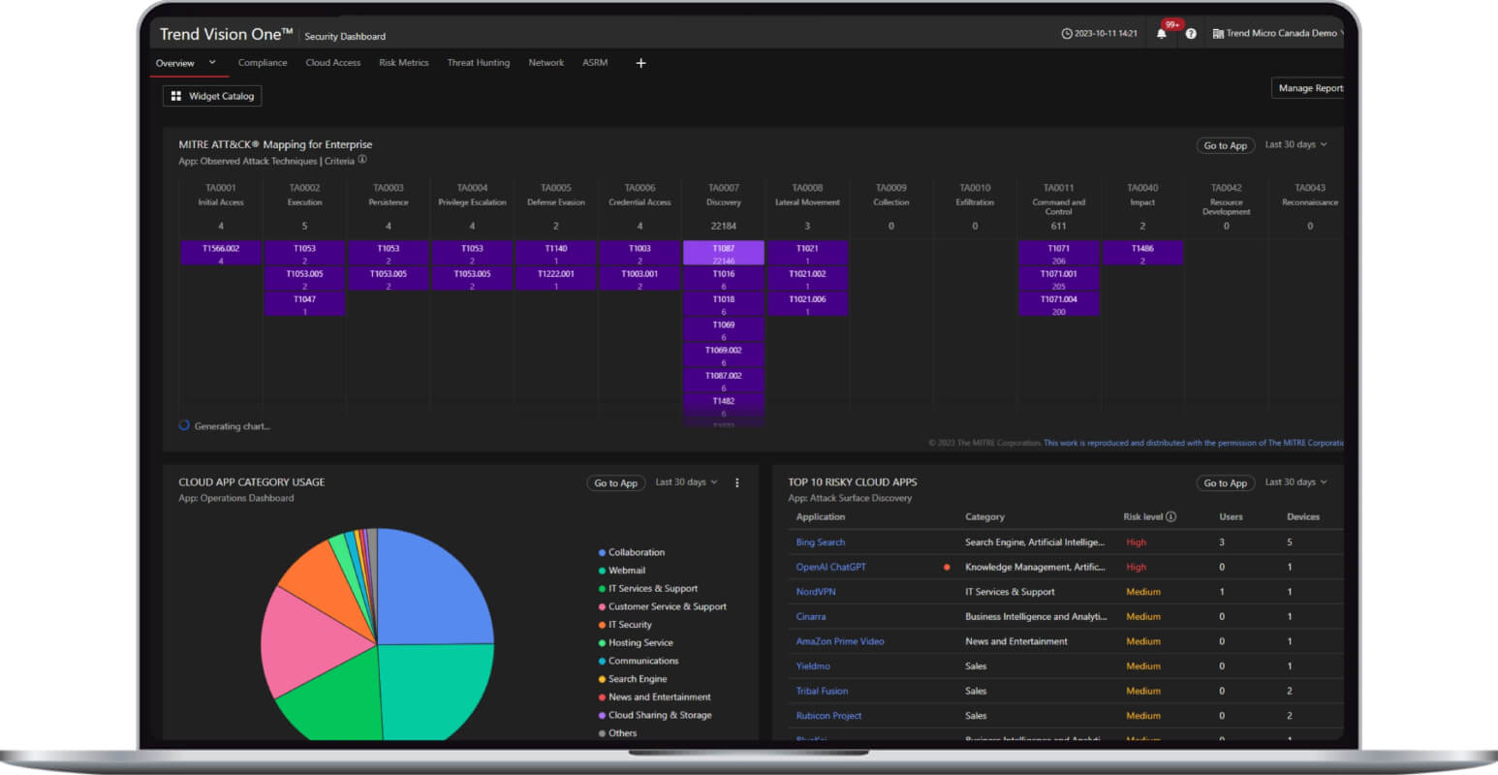
Task: Switch to the Threat Hunting tab
Action: [478, 63]
